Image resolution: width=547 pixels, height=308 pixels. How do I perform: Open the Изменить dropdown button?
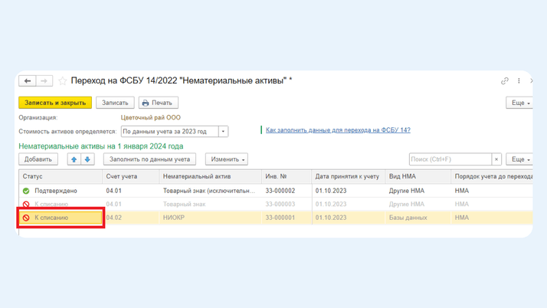coord(227,159)
